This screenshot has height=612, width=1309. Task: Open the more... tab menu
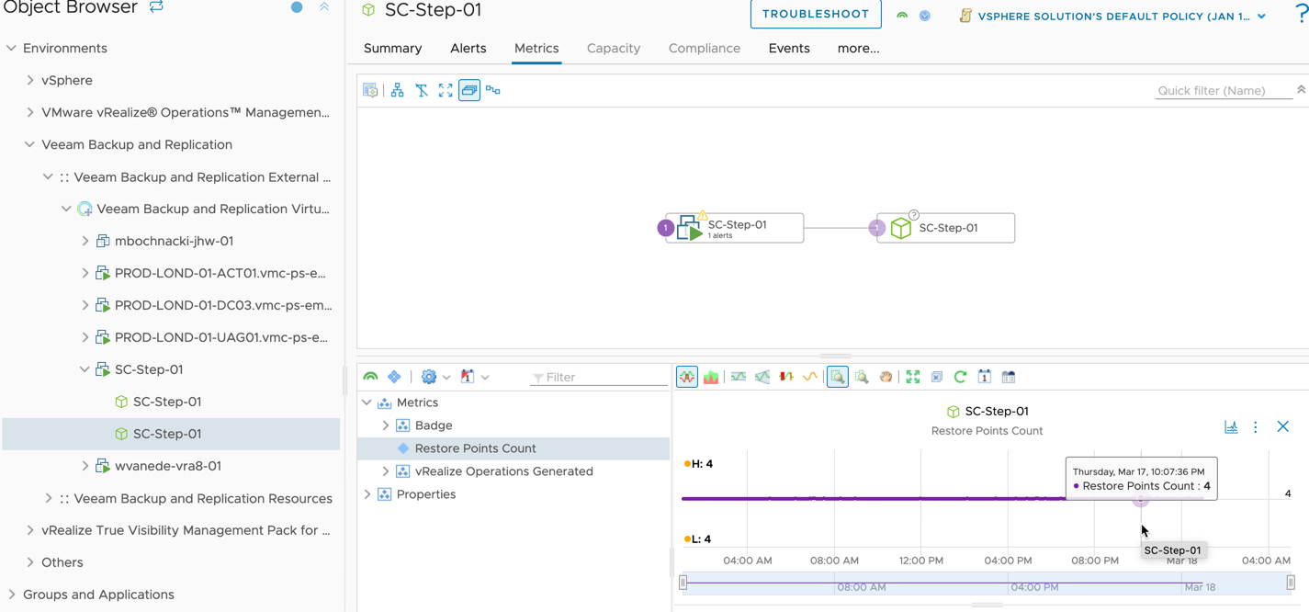[859, 48]
